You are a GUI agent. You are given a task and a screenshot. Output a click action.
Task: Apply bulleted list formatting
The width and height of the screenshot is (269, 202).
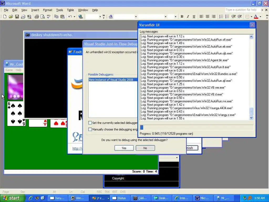[x=227, y=17]
